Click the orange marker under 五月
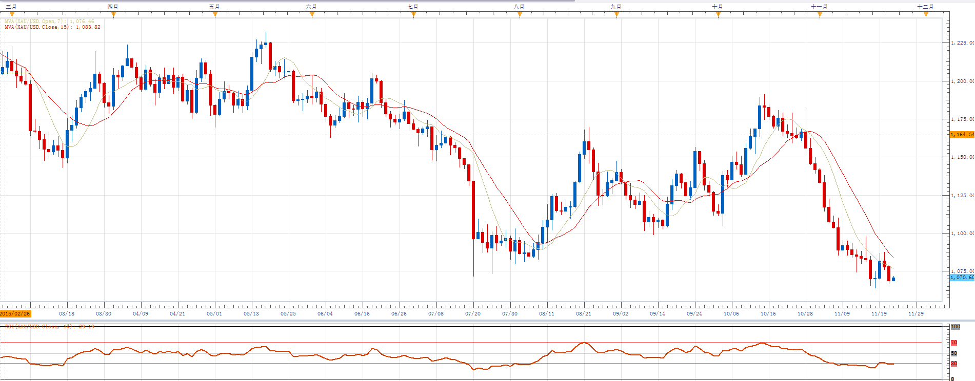Viewport: 975px width, 381px height. 215,14
